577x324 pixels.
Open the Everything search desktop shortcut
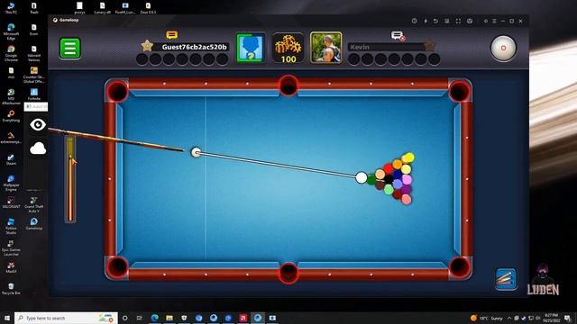coord(11,116)
